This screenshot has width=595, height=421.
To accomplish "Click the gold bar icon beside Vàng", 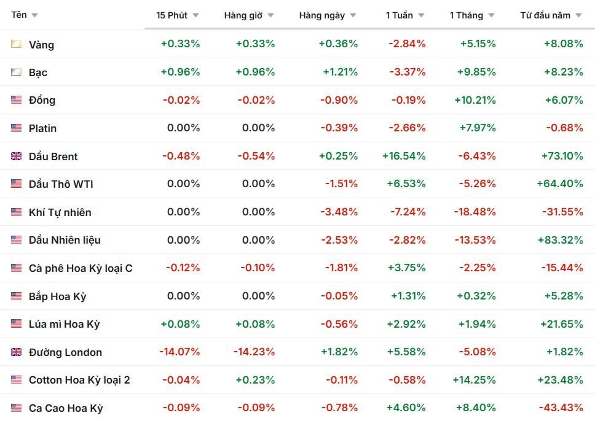I will click(x=17, y=44).
